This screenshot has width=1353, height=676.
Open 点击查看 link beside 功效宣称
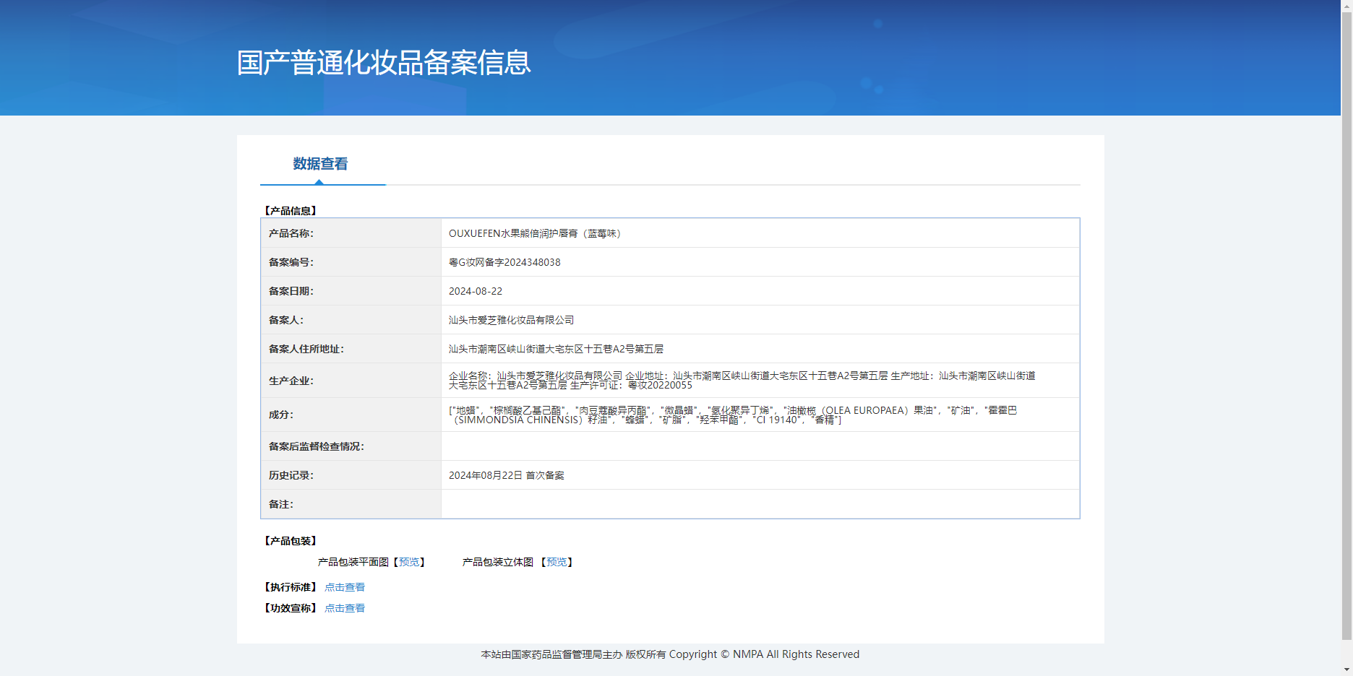click(345, 608)
